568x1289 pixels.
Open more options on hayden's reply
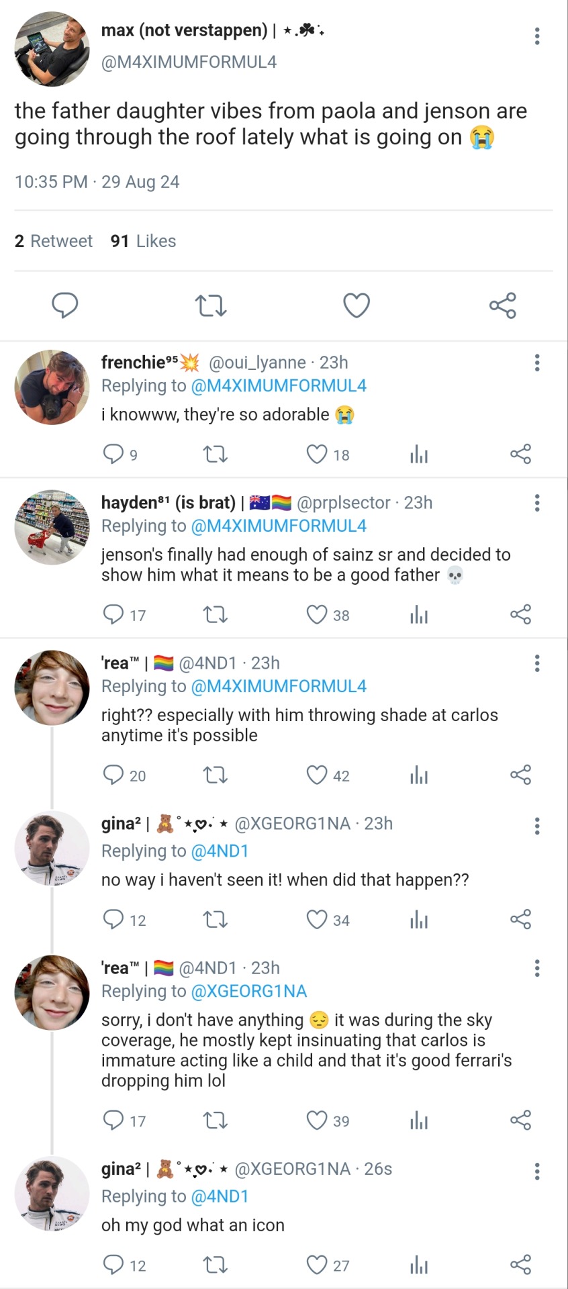tap(536, 504)
